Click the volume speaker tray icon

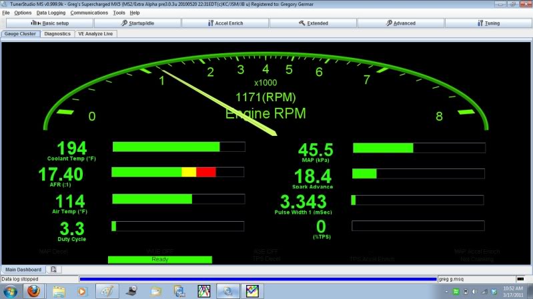click(x=474, y=292)
